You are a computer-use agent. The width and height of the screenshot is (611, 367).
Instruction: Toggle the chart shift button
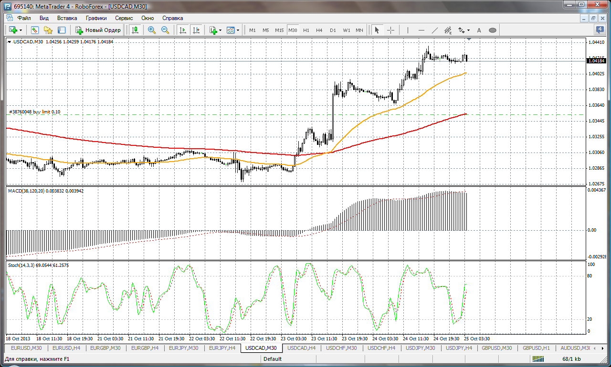[196, 30]
